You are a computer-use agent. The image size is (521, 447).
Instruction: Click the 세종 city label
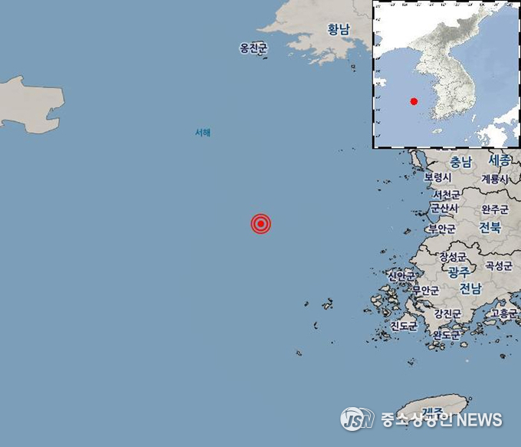[x=500, y=160]
